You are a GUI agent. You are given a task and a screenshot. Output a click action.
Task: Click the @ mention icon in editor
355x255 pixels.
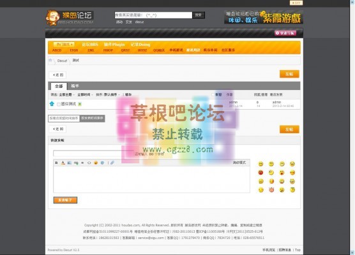coord(102,163)
